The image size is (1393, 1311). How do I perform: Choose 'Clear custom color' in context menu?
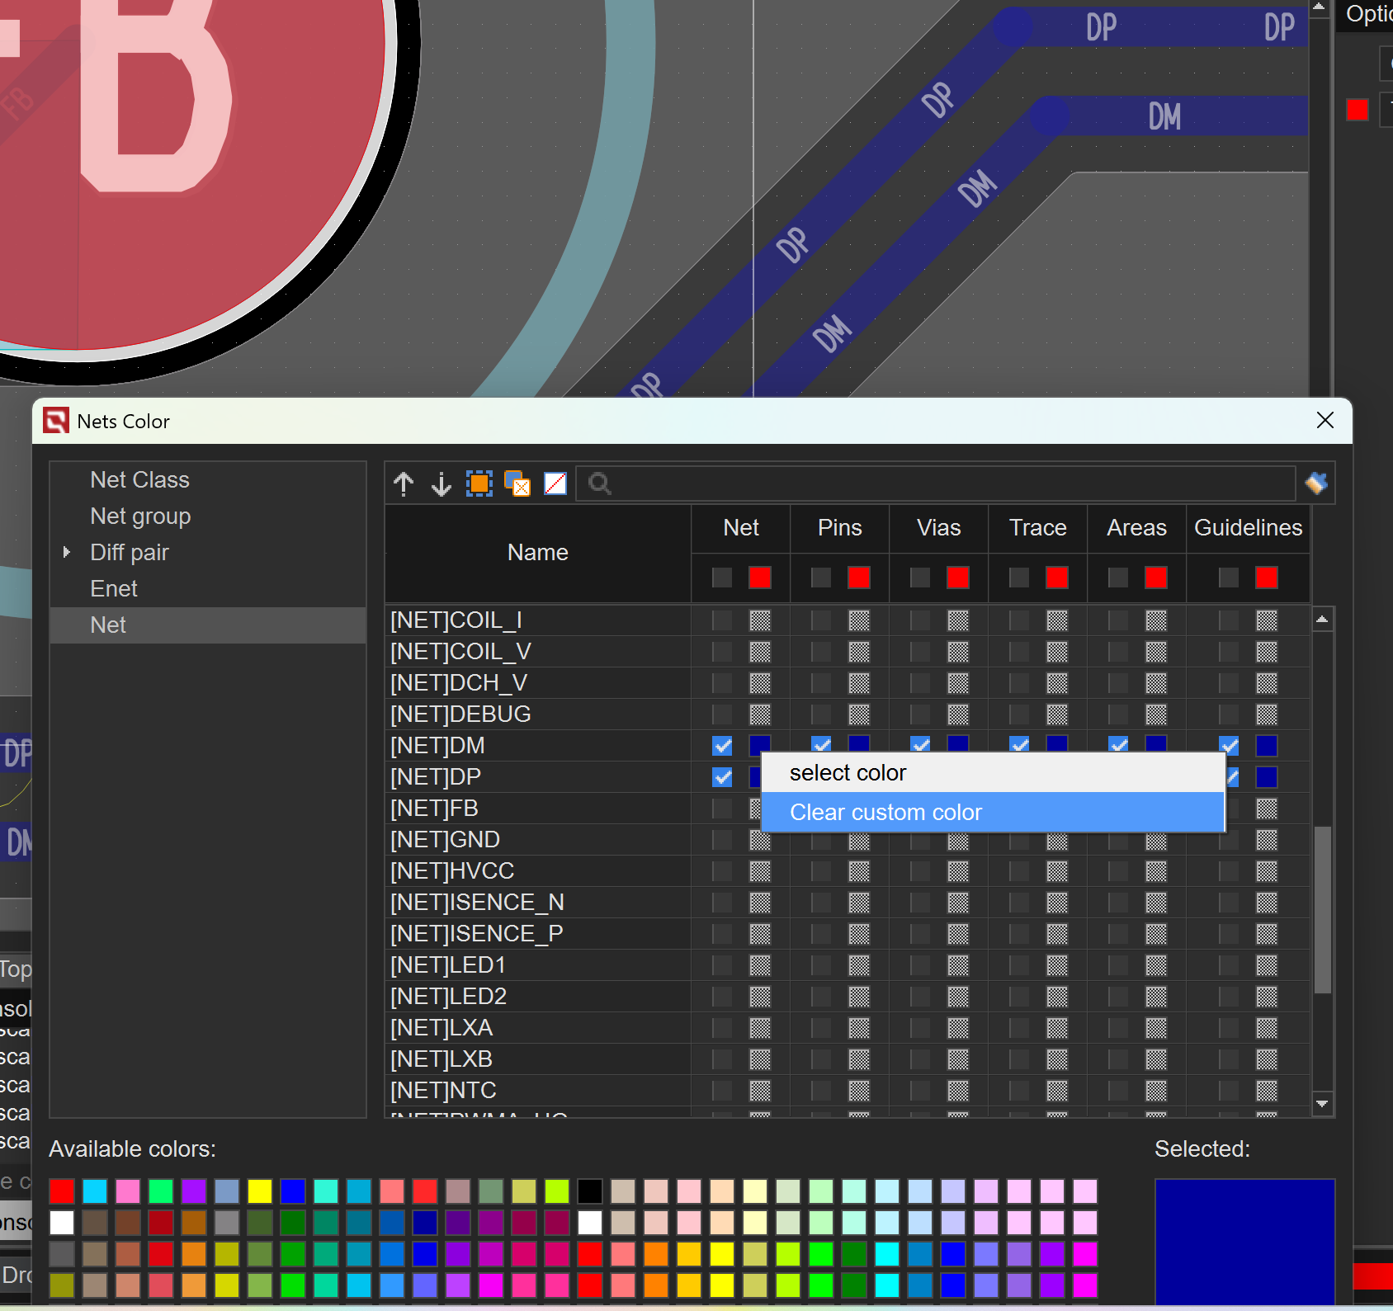pos(885,813)
